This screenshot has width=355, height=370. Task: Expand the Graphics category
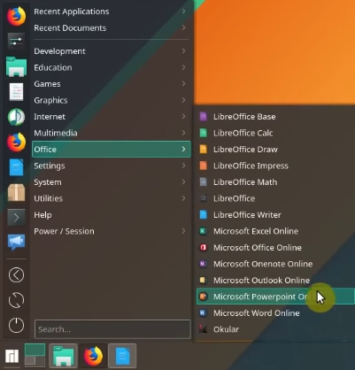[x=112, y=100]
